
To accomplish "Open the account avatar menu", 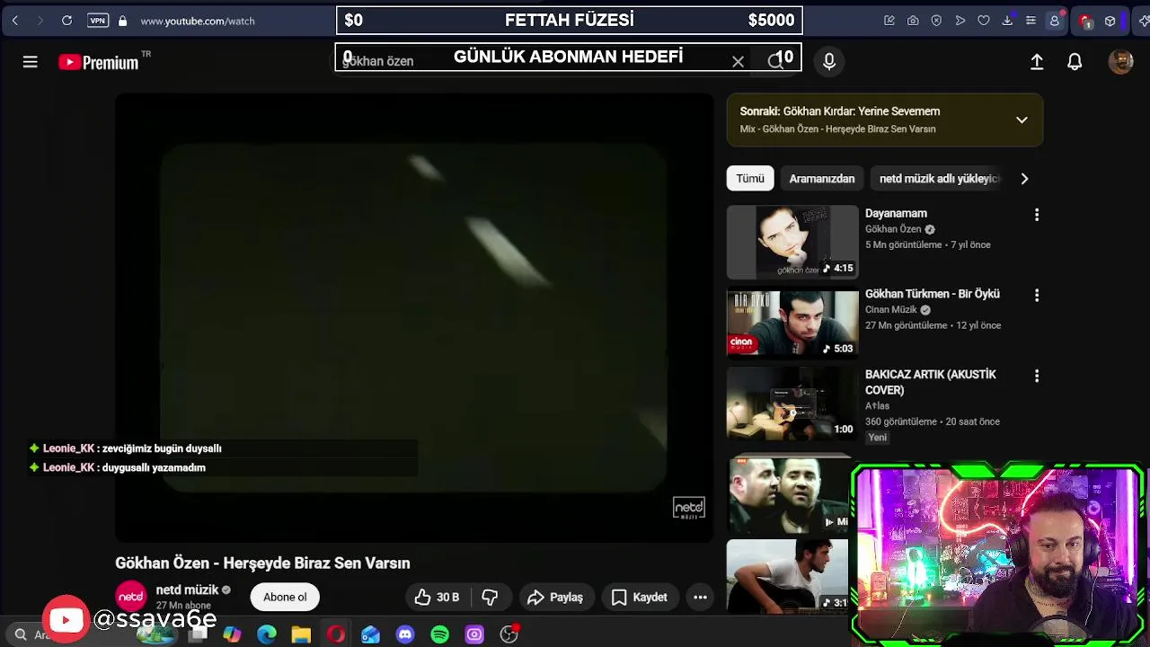I will [1120, 61].
